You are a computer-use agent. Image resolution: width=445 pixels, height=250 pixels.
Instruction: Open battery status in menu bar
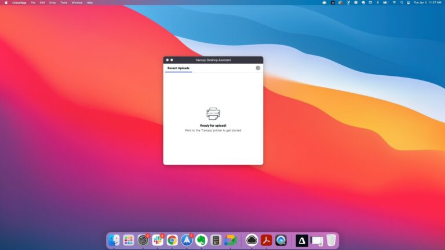[x=385, y=2]
